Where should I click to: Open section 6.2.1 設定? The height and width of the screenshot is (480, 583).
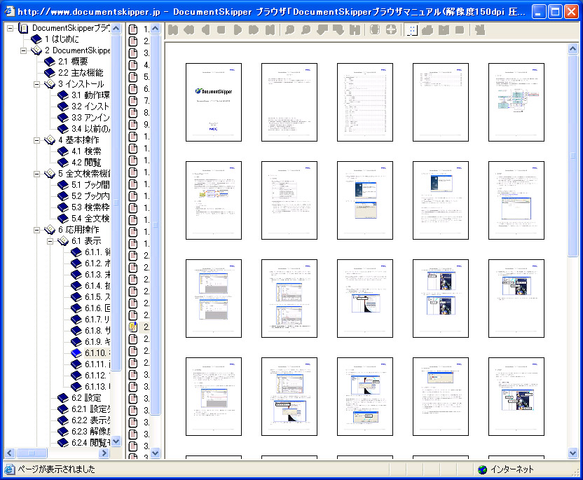point(90,409)
